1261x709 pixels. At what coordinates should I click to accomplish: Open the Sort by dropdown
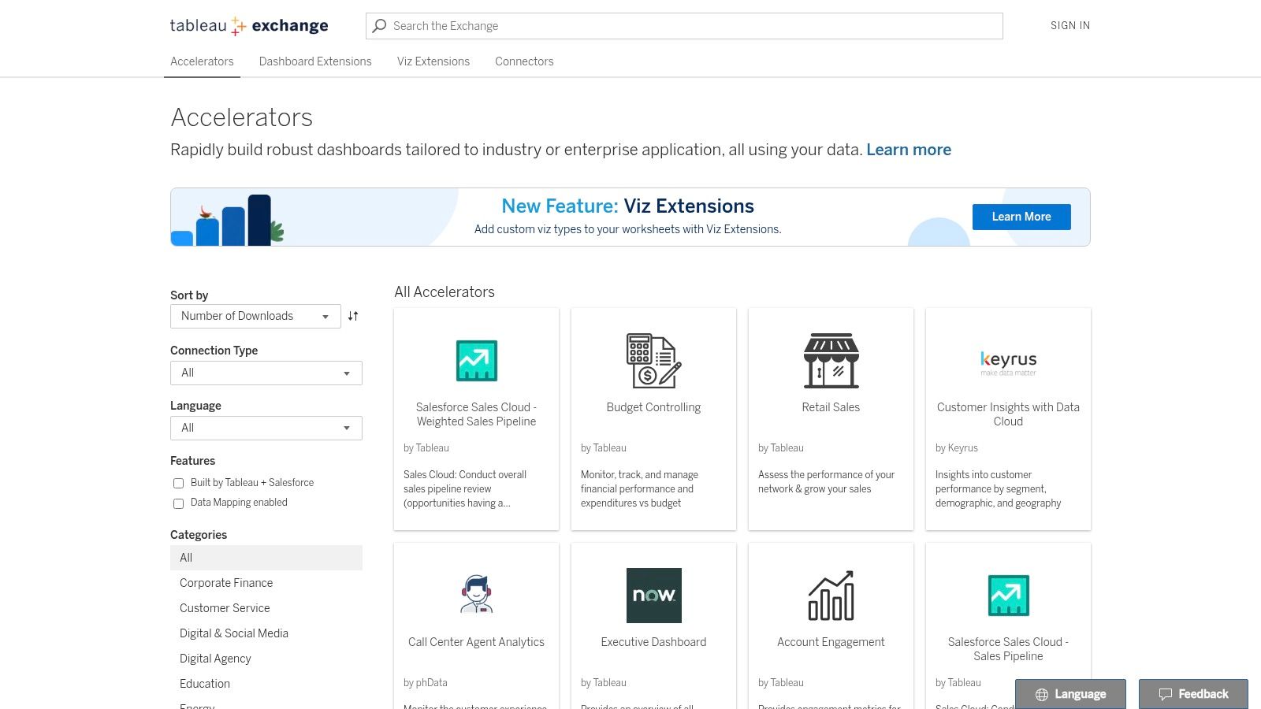pos(255,316)
